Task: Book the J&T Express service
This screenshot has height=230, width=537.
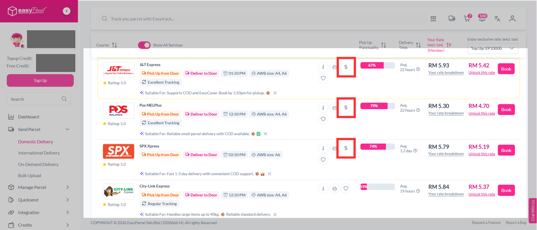Action: 506,69
